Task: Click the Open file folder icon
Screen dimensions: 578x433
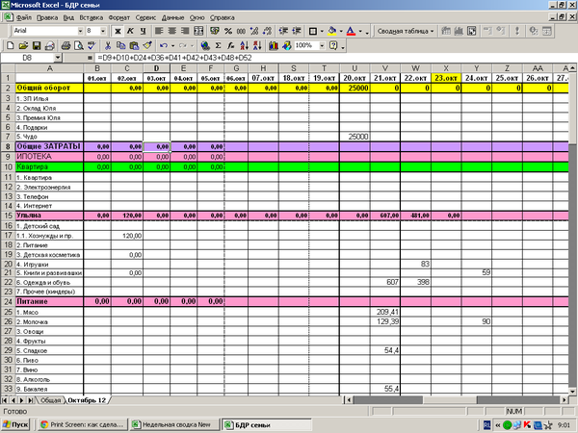Action: [x=22, y=45]
